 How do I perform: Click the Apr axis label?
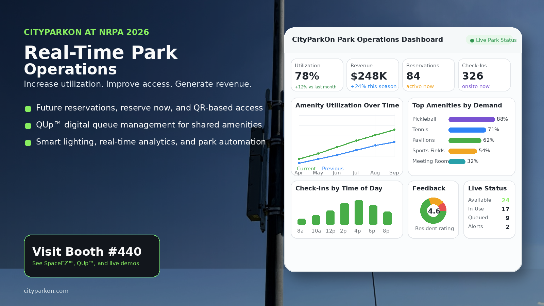(299, 173)
